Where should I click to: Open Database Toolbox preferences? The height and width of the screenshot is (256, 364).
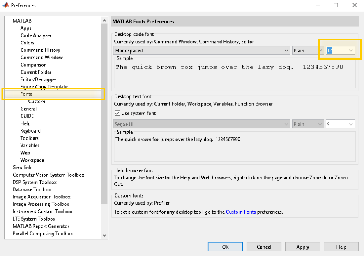click(x=32, y=189)
